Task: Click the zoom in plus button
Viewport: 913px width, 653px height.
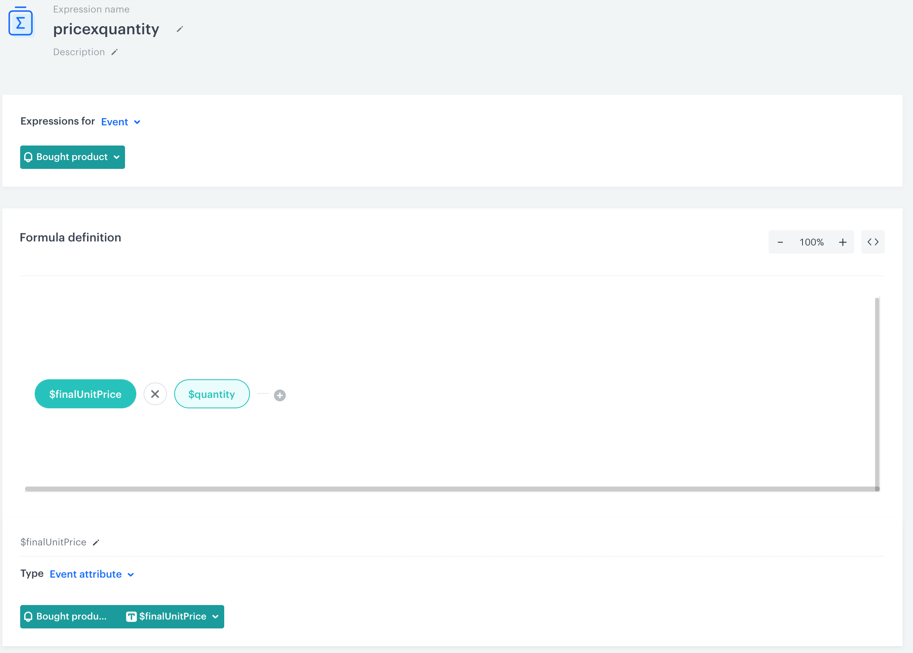Action: [842, 242]
